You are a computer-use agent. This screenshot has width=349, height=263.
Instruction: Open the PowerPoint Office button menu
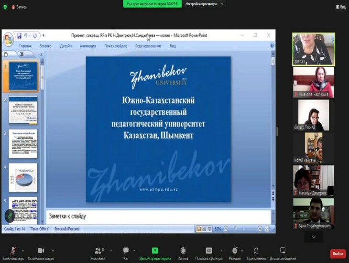9,39
